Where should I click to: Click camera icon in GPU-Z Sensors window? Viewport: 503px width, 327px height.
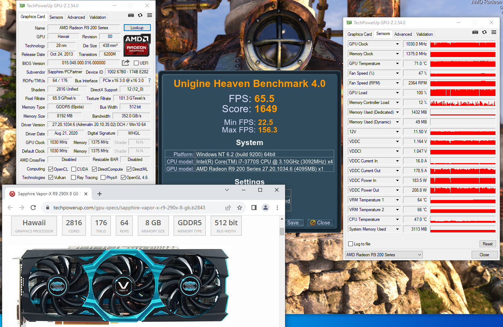(x=475, y=32)
